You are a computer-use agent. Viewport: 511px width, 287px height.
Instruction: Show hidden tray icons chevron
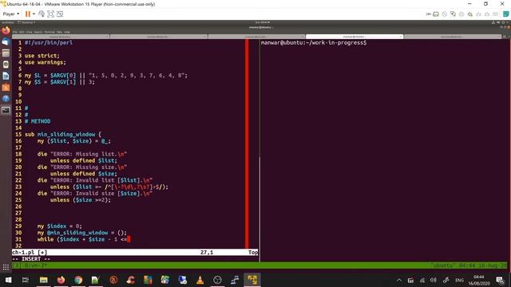[399, 280]
